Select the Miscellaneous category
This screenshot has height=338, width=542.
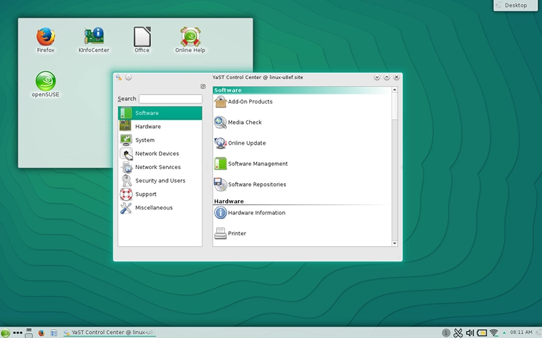click(x=160, y=208)
